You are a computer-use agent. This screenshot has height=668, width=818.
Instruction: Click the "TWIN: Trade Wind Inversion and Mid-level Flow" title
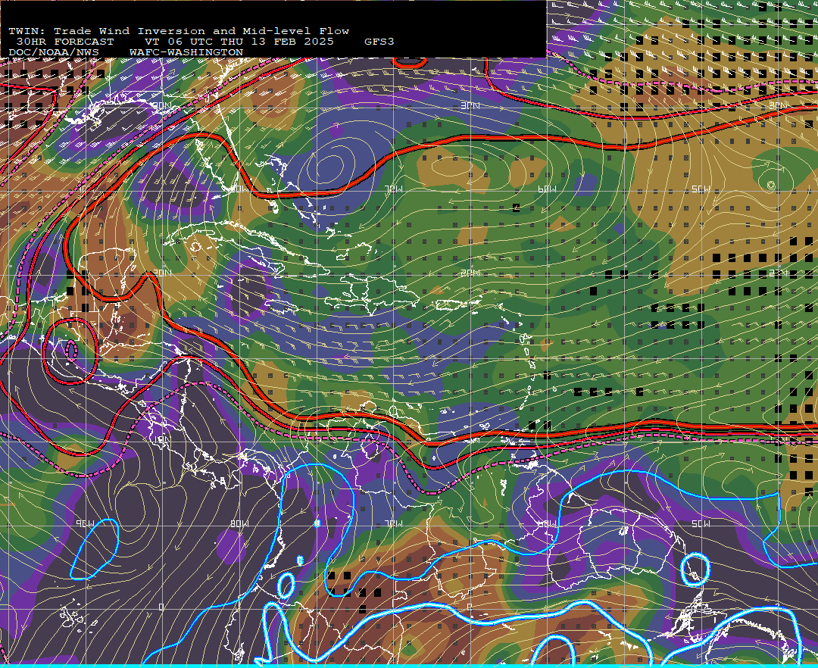click(179, 31)
